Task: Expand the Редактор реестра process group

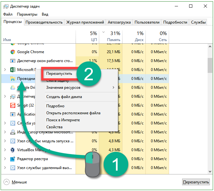Action: (5, 159)
